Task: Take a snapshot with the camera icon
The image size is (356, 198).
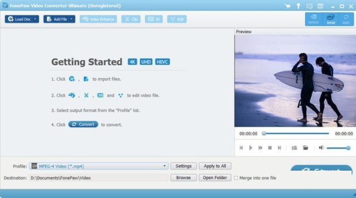Action: 294,148
